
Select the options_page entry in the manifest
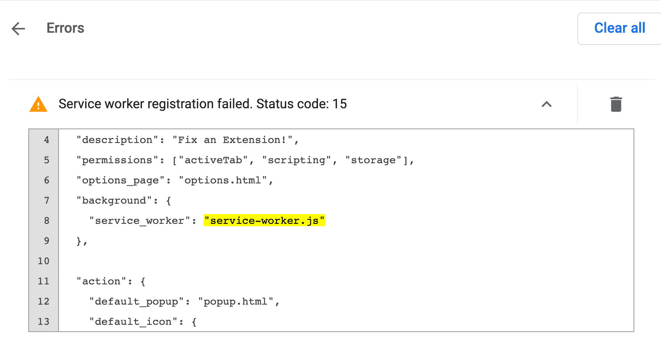pyautogui.click(x=174, y=180)
